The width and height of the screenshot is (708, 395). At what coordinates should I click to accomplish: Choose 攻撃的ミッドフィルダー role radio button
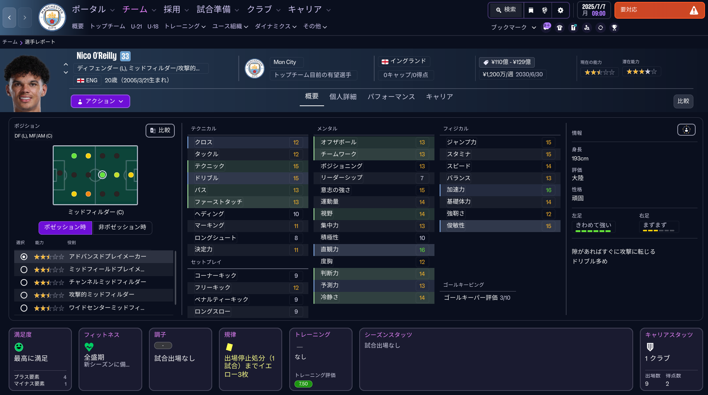[x=24, y=295]
